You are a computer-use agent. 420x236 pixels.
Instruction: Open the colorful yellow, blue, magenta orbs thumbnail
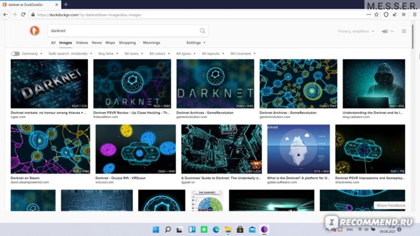click(x=136, y=149)
